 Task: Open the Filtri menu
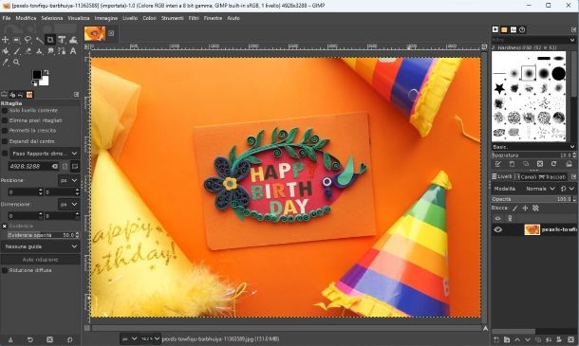point(194,18)
